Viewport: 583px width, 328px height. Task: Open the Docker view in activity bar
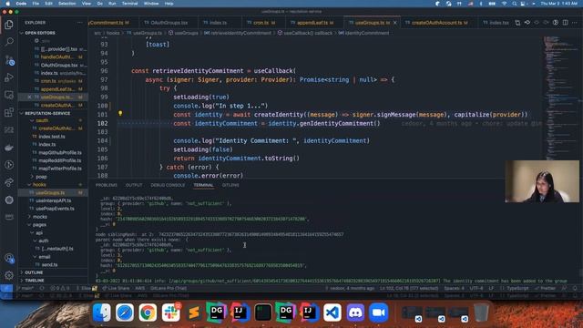[x=9, y=148]
